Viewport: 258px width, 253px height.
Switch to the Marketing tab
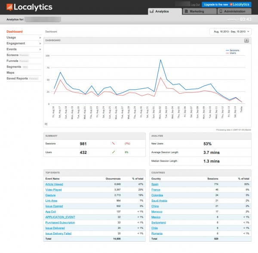pyautogui.click(x=200, y=11)
